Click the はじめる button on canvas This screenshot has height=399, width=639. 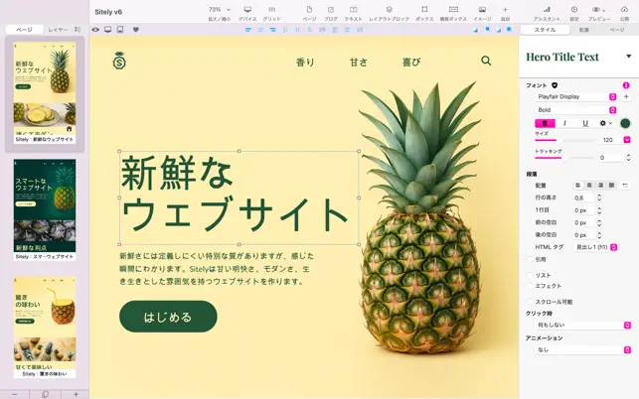click(168, 317)
